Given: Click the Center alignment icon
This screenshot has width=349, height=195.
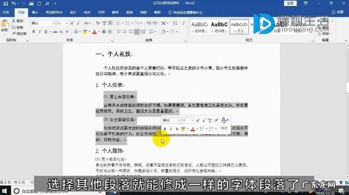Looking at the screenshot, I should 125,32.
